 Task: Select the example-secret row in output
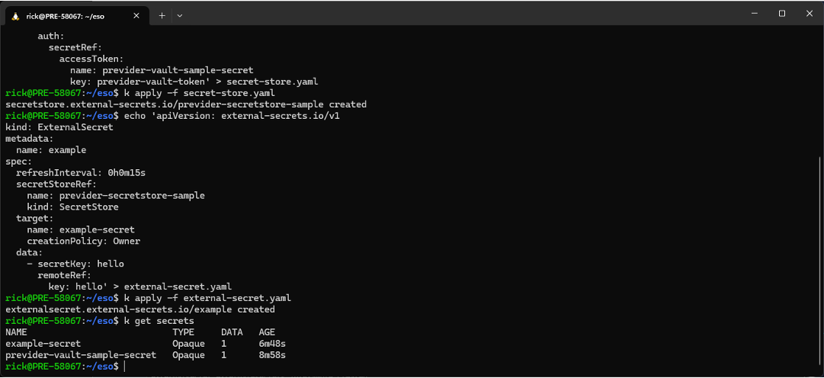(x=146, y=343)
